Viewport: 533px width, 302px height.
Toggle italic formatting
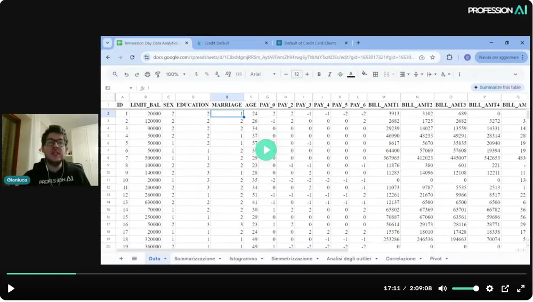coord(329,74)
